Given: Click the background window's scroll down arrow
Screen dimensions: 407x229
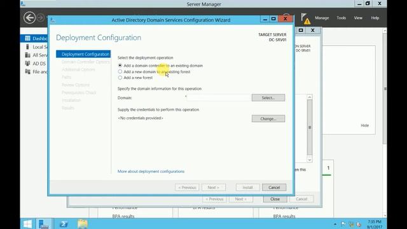Looking at the screenshot, I should coord(310,160).
